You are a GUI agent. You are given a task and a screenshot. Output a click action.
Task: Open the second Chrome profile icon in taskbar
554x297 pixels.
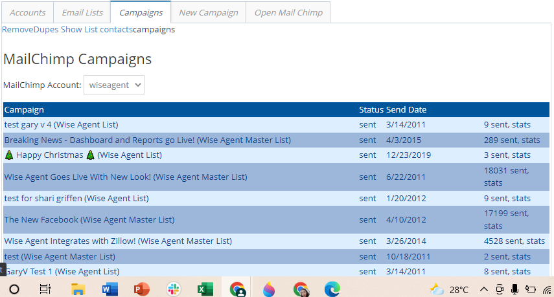click(x=301, y=289)
